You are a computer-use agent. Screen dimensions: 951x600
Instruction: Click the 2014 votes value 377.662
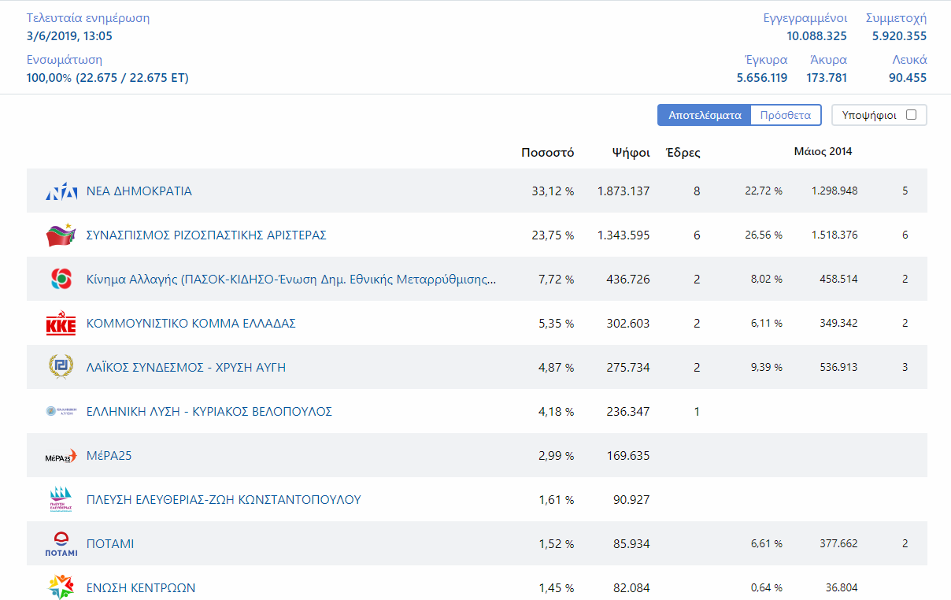coord(838,544)
